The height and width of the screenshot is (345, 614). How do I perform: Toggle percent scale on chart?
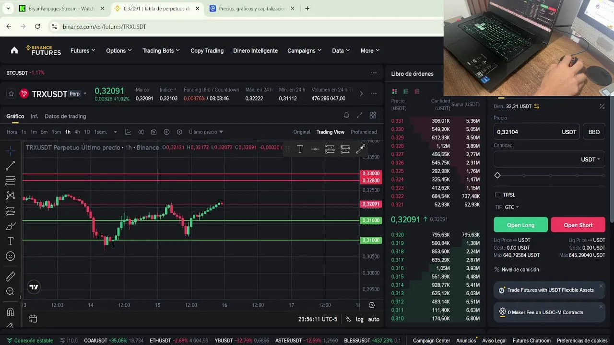coord(348,319)
